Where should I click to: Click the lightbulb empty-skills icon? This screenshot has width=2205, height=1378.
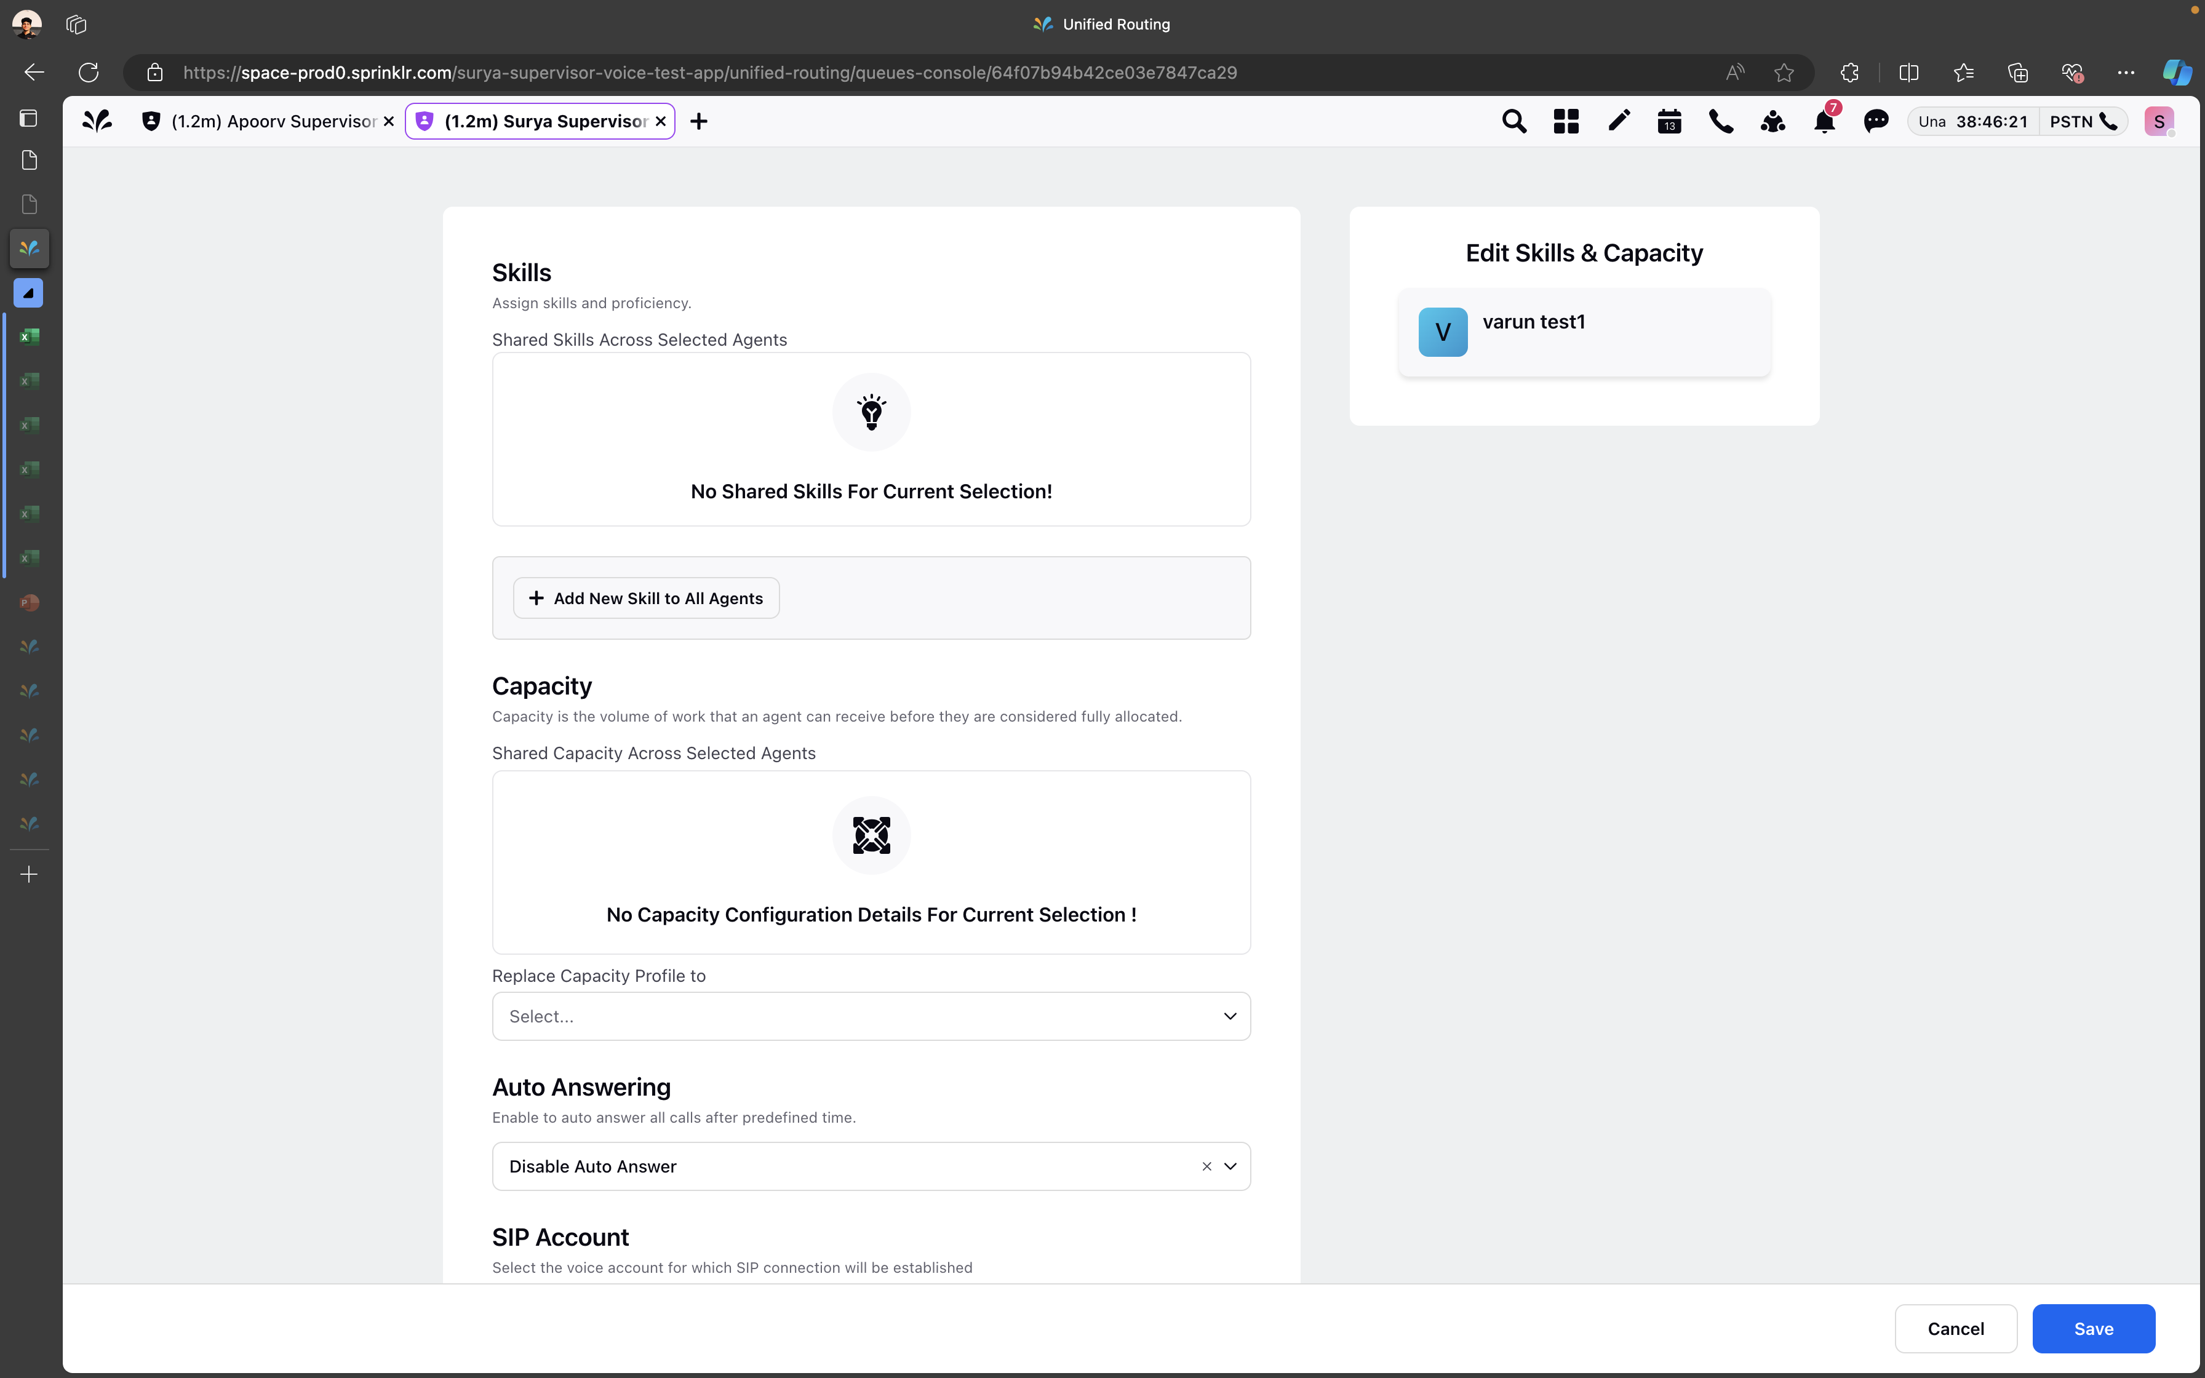(871, 412)
